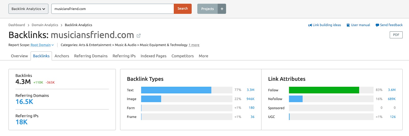Open the 180 Form backlinks count

[252, 108]
